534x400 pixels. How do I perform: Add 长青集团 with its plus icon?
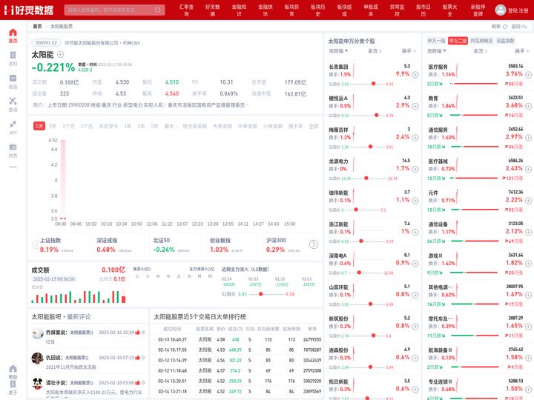point(415,75)
